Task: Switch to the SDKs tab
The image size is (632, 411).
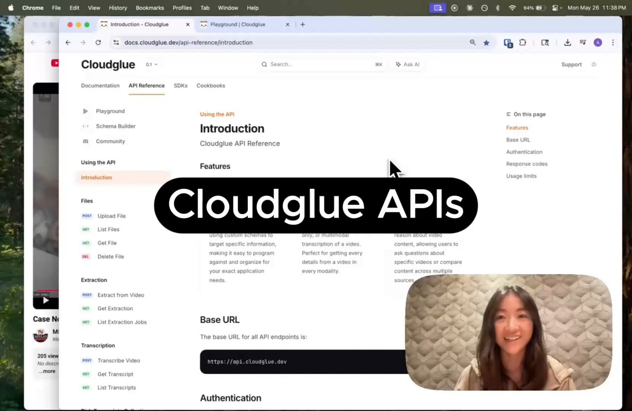Action: pos(181,86)
